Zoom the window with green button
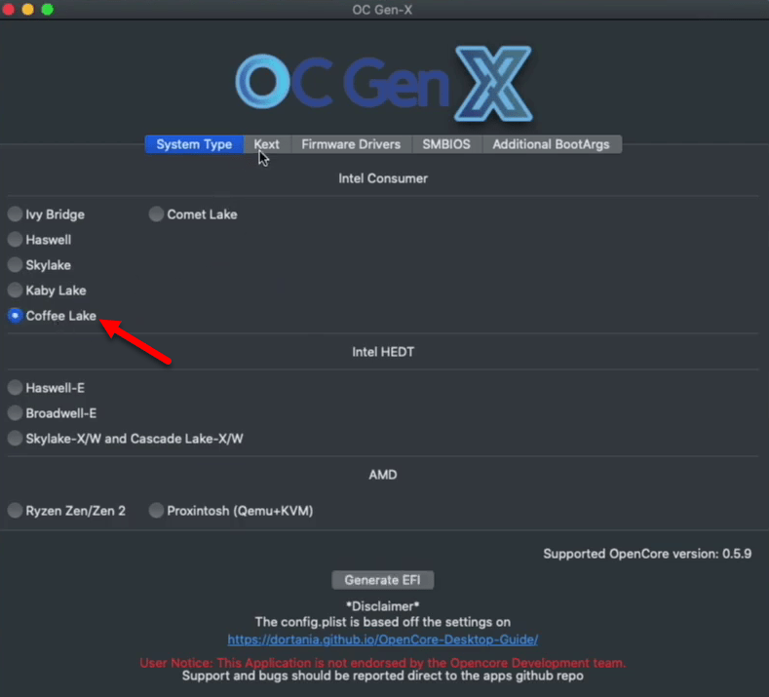Screen dimensions: 769x697 coord(48,10)
